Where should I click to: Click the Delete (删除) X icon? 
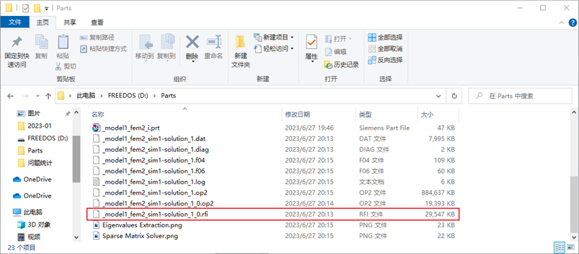192,42
